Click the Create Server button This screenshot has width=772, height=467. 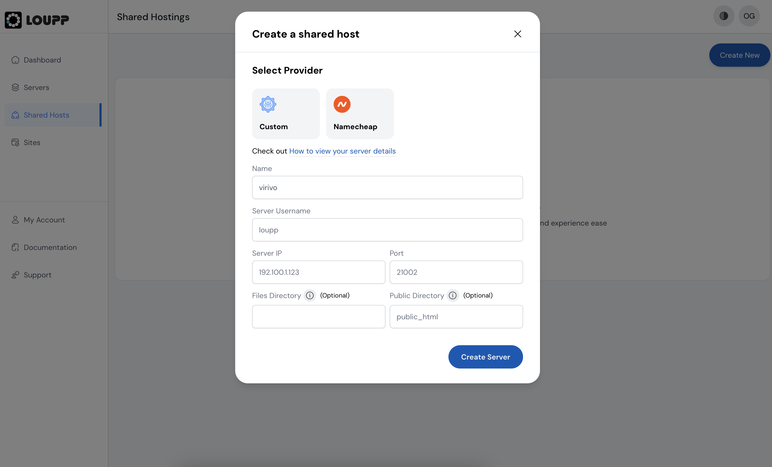pyautogui.click(x=485, y=357)
